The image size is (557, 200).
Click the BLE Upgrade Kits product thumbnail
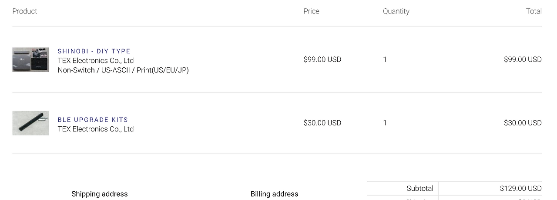[30, 123]
